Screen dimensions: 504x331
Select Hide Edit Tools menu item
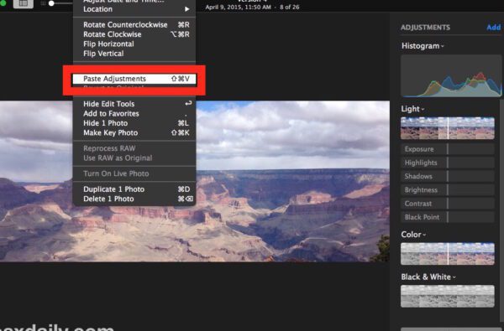[134, 104]
